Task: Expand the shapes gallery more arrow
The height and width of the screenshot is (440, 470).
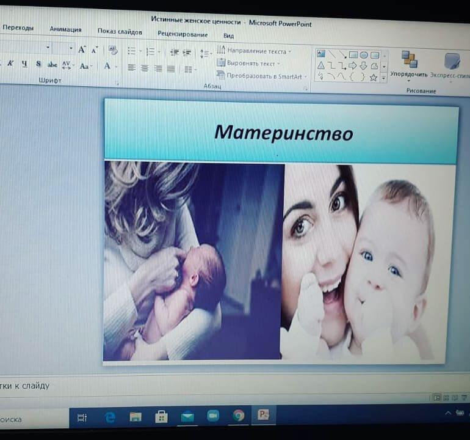Action: pos(383,78)
